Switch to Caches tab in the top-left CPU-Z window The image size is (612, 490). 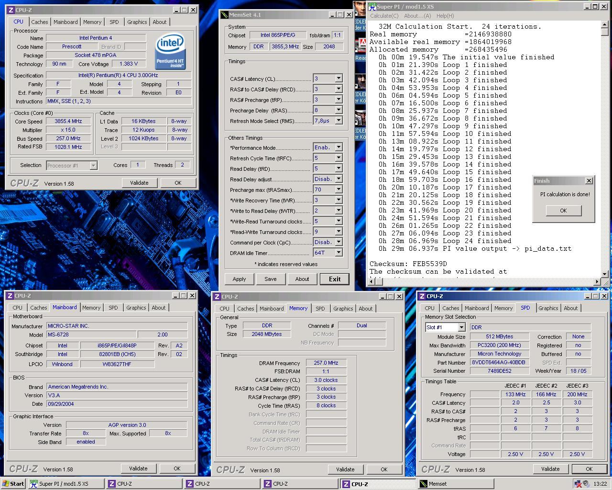point(40,22)
